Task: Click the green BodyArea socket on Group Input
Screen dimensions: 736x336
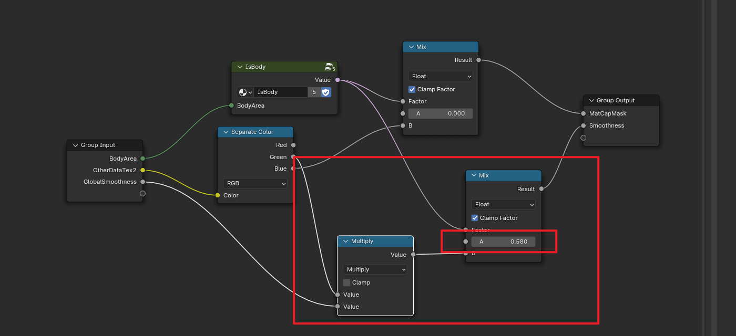Action: 142,159
